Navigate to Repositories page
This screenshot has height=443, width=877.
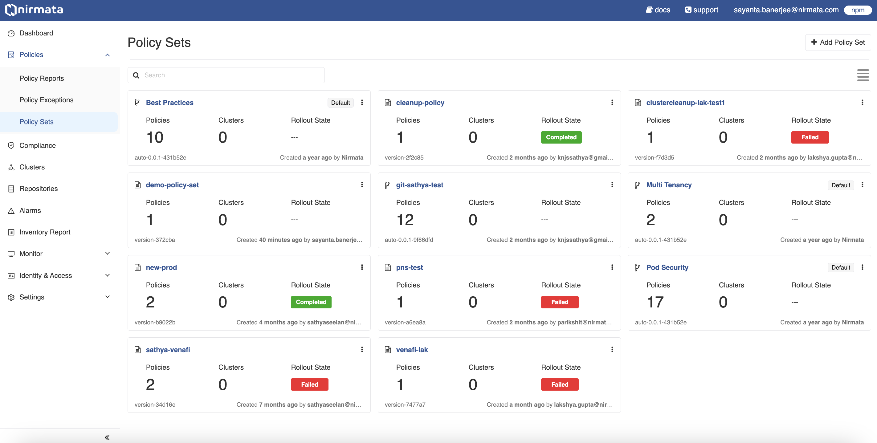point(39,189)
